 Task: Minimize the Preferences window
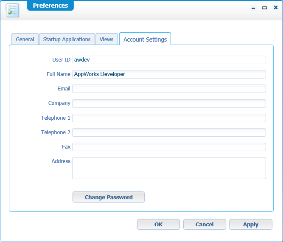coord(253,8)
